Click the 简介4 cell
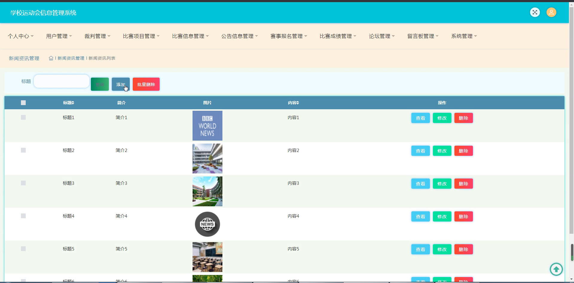The width and height of the screenshot is (574, 283). click(x=121, y=216)
